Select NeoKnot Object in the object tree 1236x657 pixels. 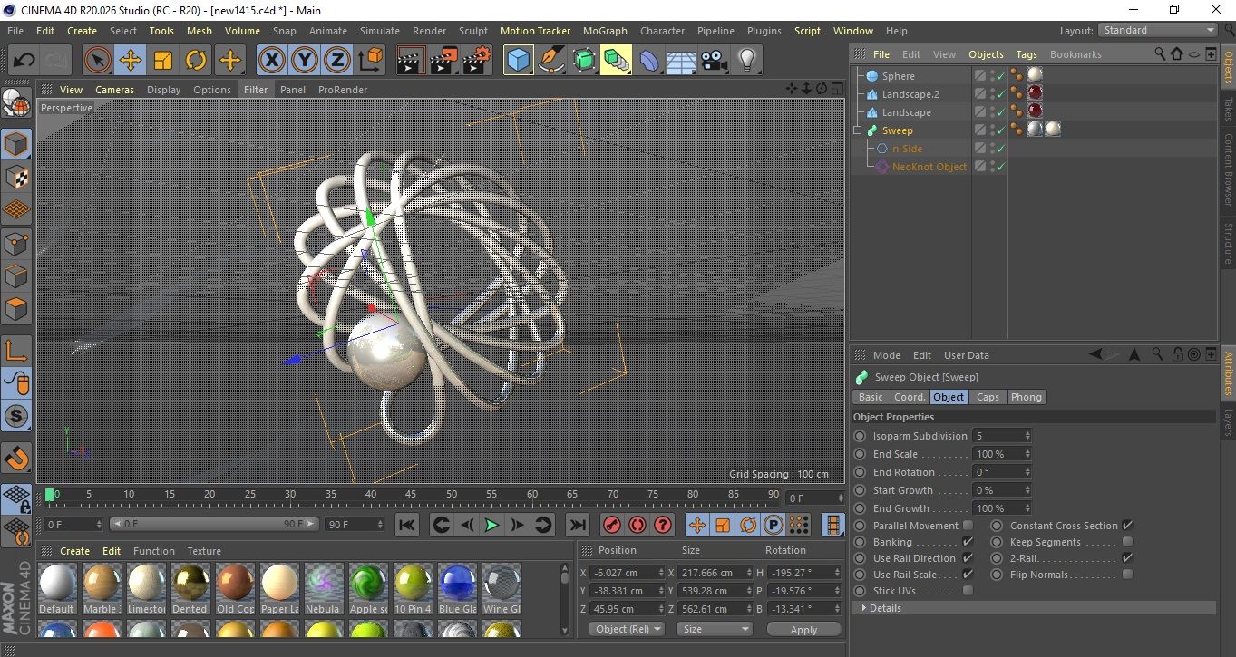coord(929,167)
